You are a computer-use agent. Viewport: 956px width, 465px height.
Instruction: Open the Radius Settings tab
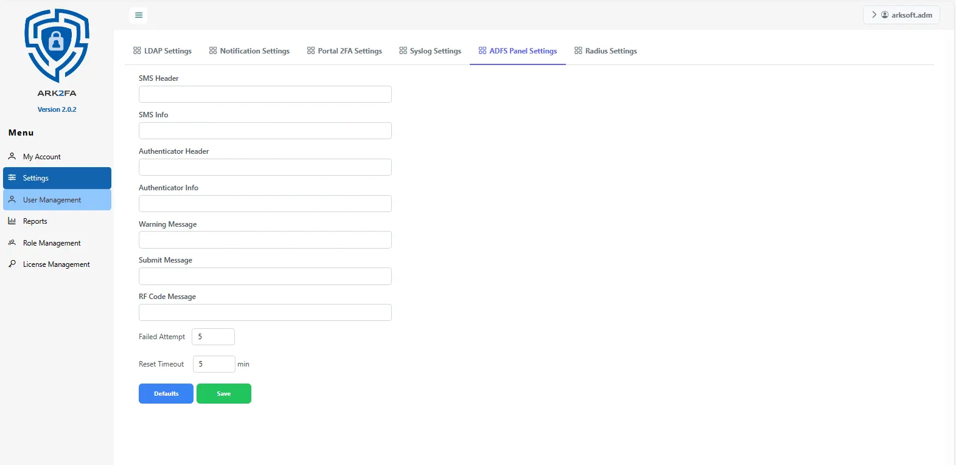605,51
